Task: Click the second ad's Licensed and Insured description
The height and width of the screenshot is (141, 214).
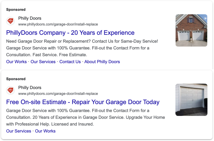Action: [86, 117]
